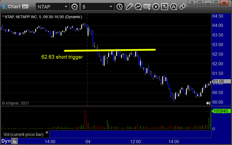Click the 61.08 current price marker

pos(221,81)
